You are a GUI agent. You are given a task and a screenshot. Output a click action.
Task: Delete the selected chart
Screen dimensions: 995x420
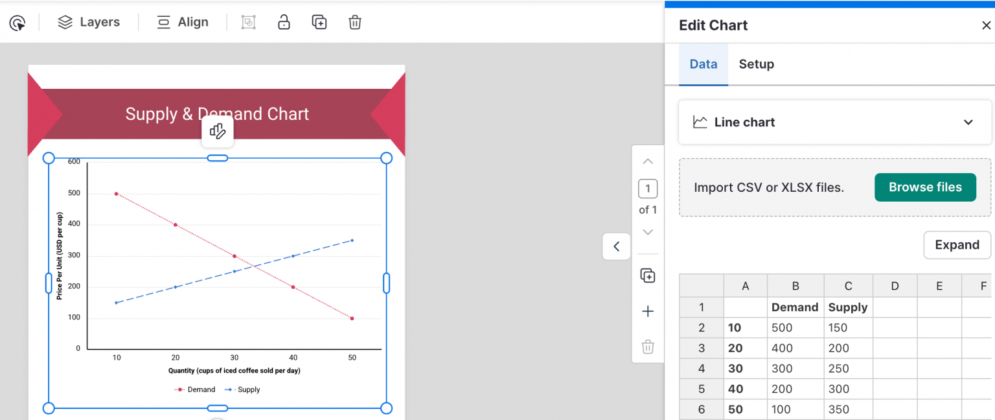pyautogui.click(x=354, y=21)
